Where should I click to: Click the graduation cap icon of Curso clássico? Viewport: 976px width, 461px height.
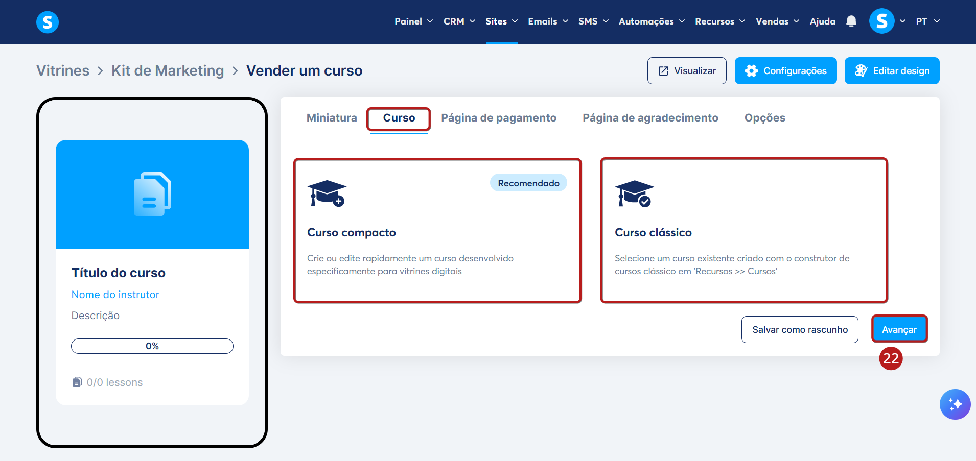tap(634, 193)
